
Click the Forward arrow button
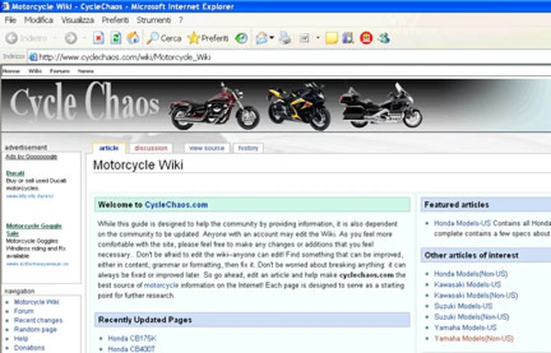pos(70,38)
